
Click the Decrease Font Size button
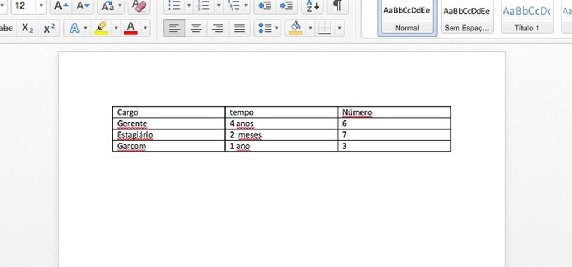tap(83, 6)
